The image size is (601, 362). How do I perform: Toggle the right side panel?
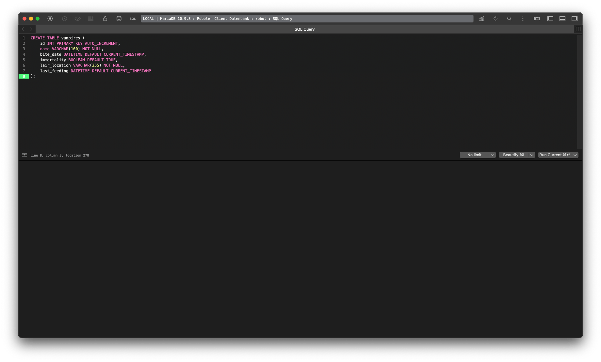click(x=574, y=19)
